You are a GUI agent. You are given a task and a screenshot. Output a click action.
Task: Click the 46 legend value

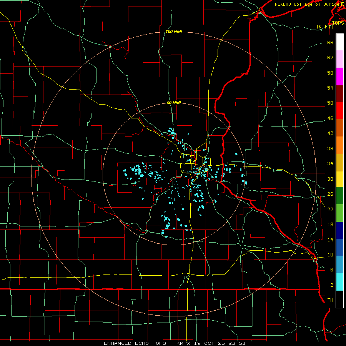(x=330, y=118)
